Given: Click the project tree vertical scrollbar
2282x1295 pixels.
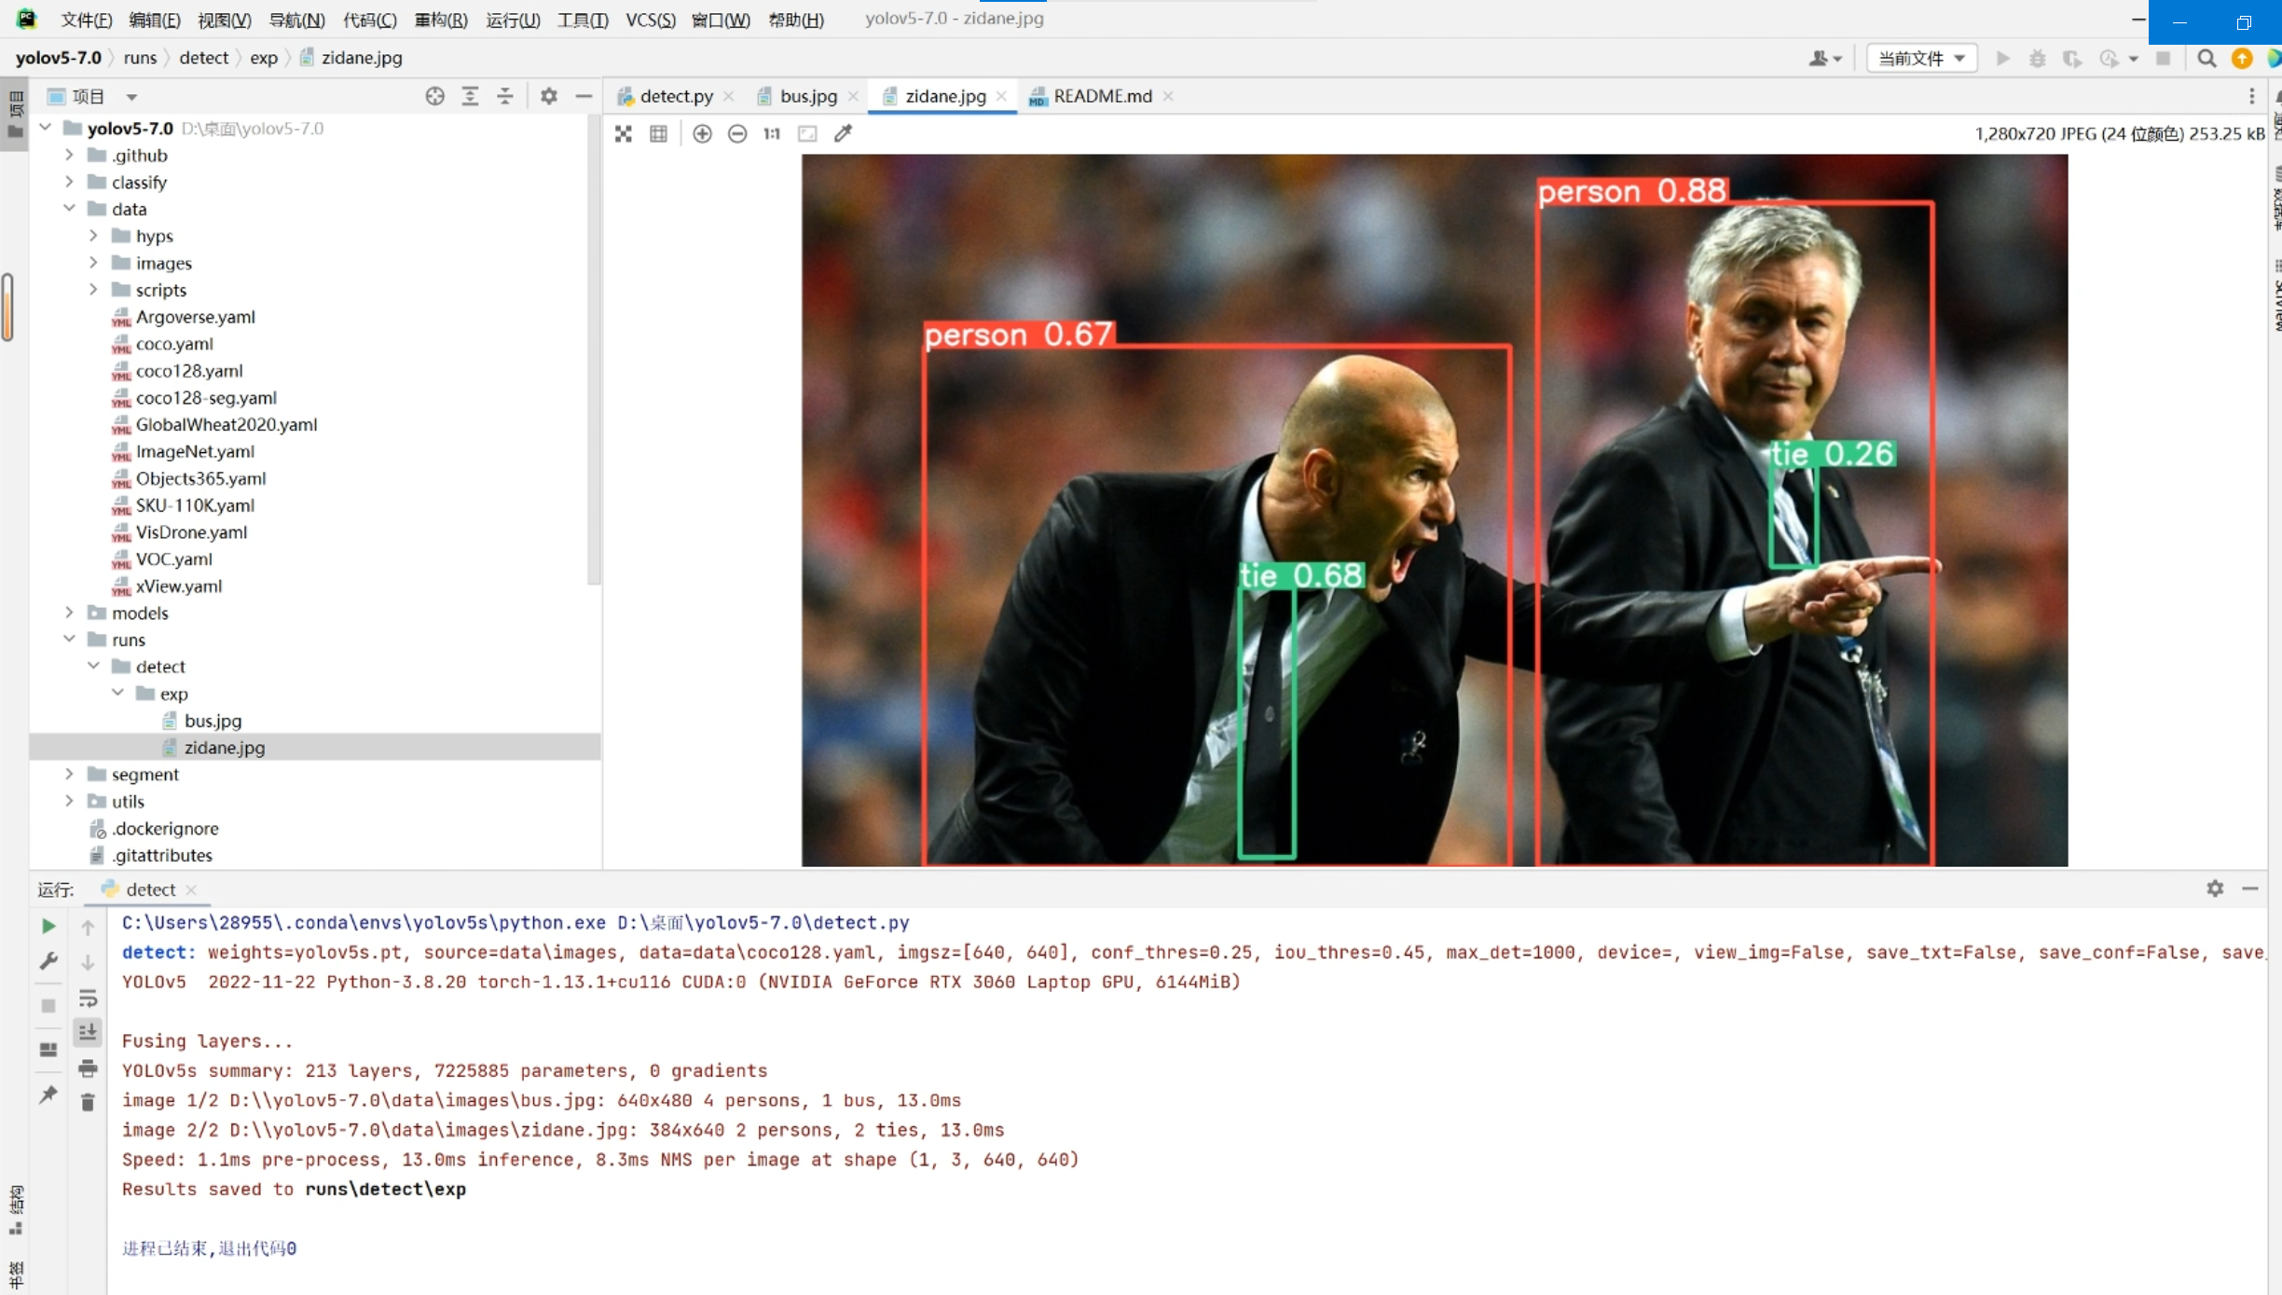Looking at the screenshot, I should coord(593,350).
